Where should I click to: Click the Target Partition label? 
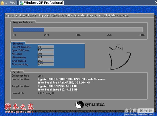(x=20, y=86)
